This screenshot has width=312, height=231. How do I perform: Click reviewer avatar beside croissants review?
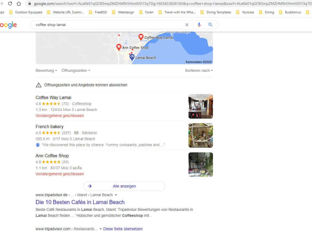[x=38, y=145]
